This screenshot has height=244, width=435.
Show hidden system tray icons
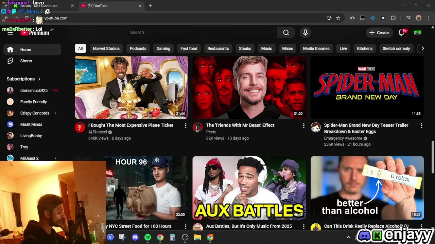point(348,237)
